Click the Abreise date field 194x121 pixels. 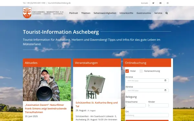pos(147,90)
